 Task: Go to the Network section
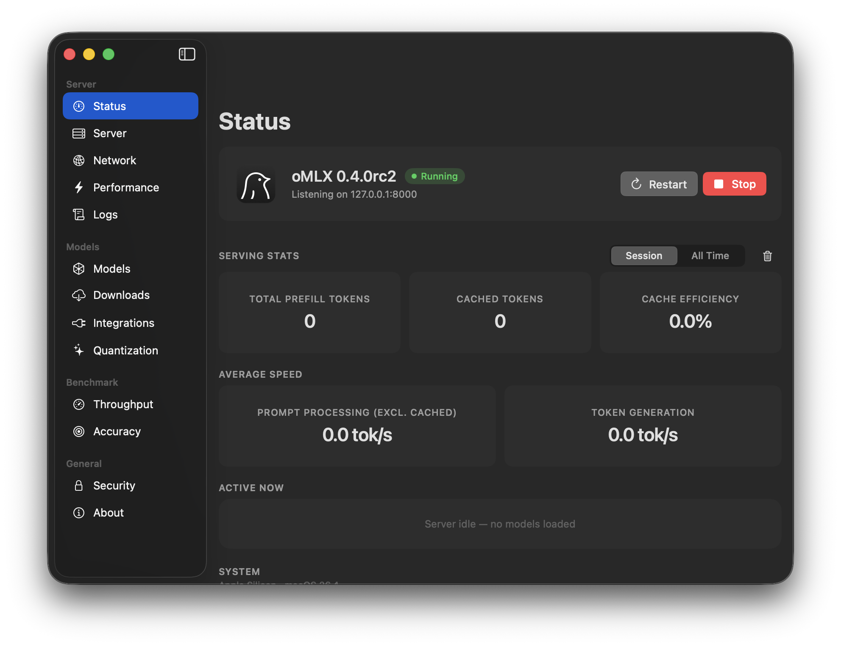click(131, 160)
